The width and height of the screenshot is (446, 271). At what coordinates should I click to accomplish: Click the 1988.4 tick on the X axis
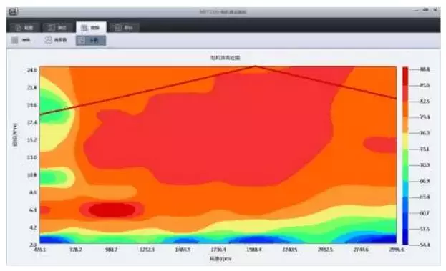tap(254, 250)
